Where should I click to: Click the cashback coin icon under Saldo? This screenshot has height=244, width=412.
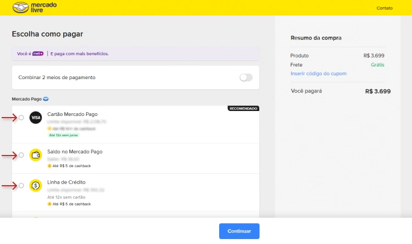(x=49, y=166)
